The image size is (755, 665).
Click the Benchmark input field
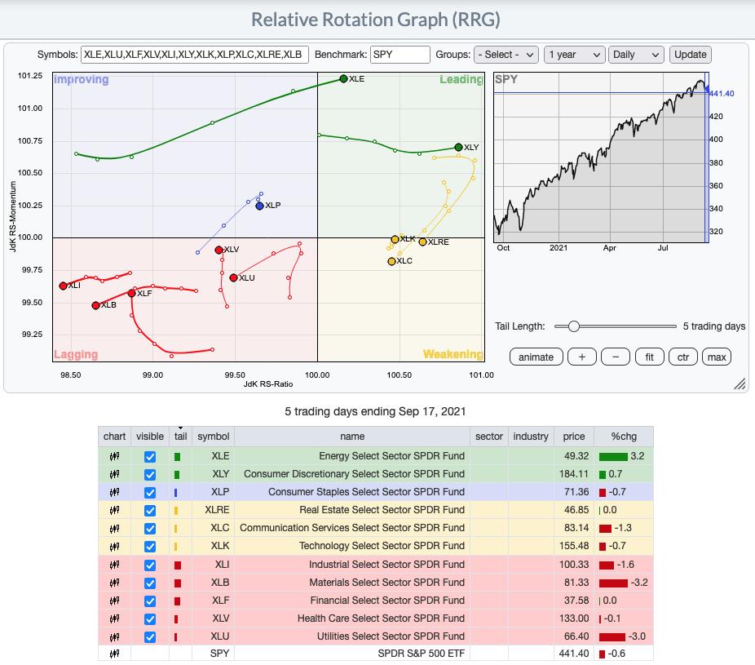(400, 55)
